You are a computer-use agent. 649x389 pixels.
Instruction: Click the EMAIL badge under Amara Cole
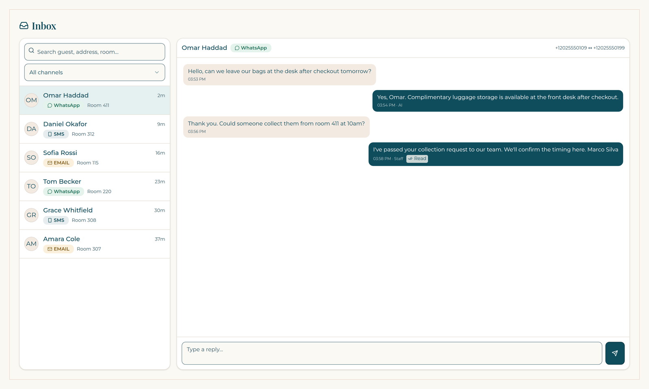58,249
